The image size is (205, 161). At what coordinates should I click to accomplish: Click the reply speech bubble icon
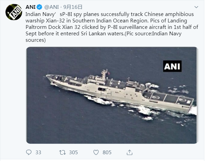coord(29,152)
